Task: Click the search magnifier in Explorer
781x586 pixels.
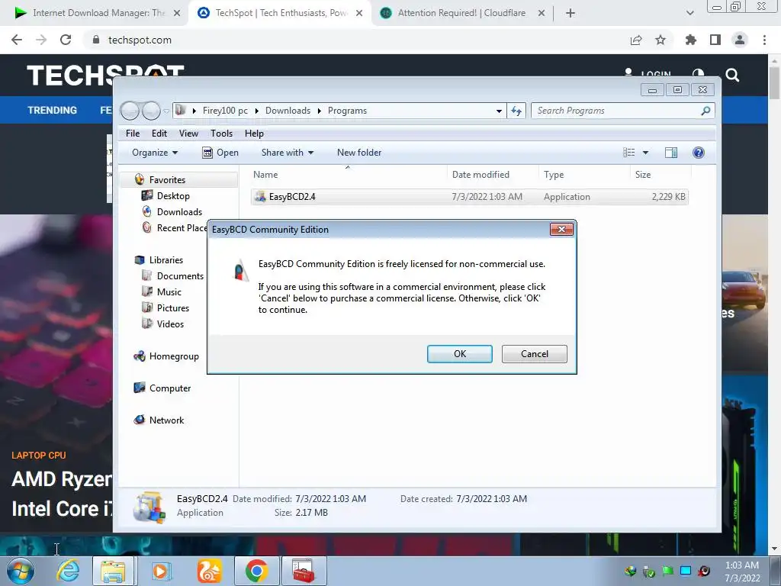Action: (x=705, y=111)
